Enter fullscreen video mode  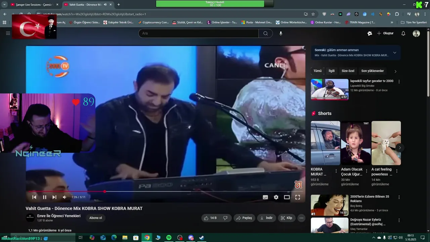coord(298,197)
